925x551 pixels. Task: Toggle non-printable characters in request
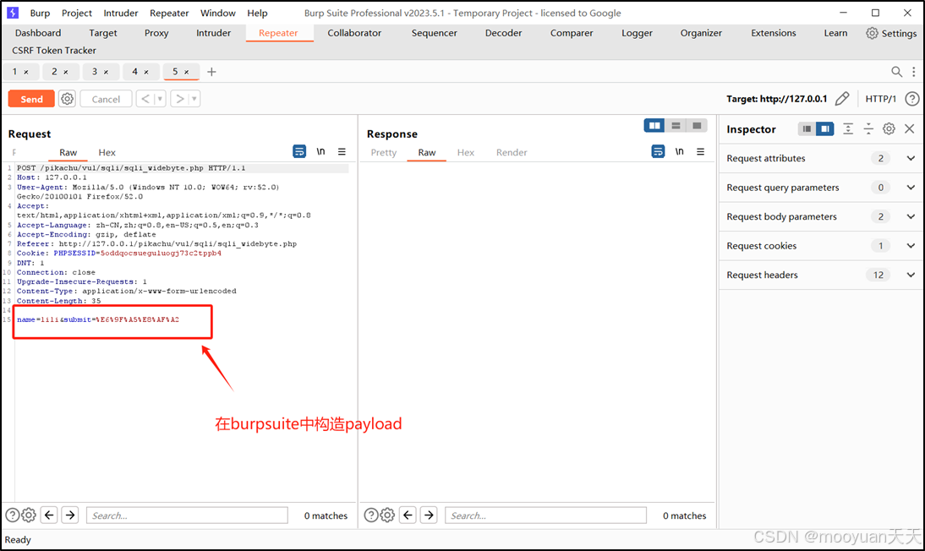[320, 151]
